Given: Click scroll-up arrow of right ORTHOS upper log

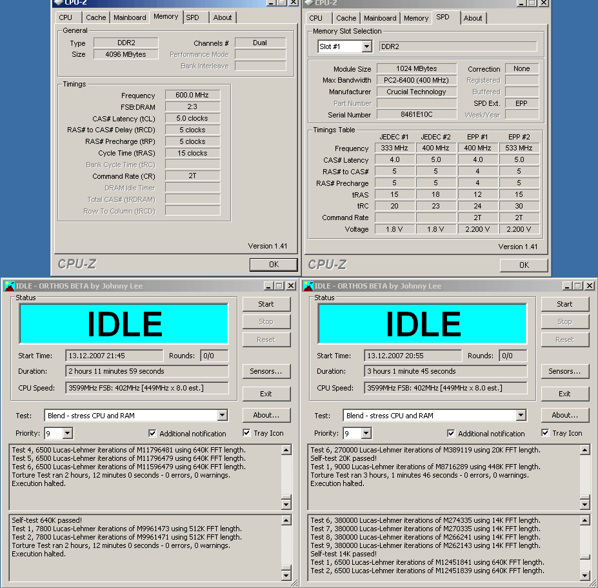Looking at the screenshot, I should click(x=585, y=450).
